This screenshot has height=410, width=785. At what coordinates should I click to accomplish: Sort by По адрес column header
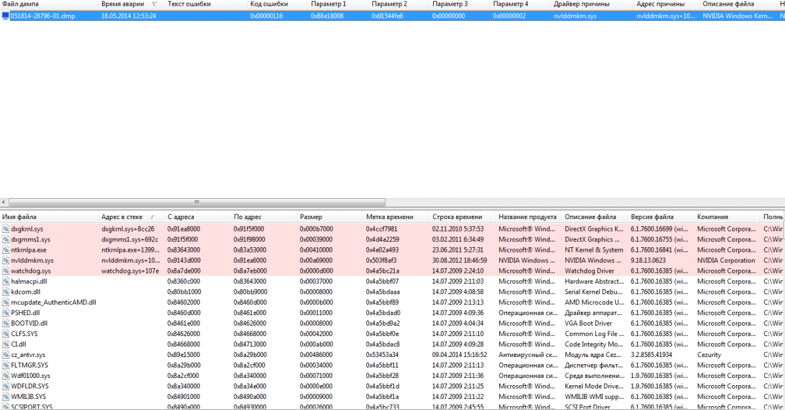tap(264, 216)
